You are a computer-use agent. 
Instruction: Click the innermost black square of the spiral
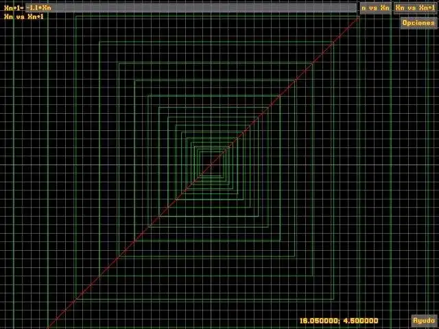[211, 165]
